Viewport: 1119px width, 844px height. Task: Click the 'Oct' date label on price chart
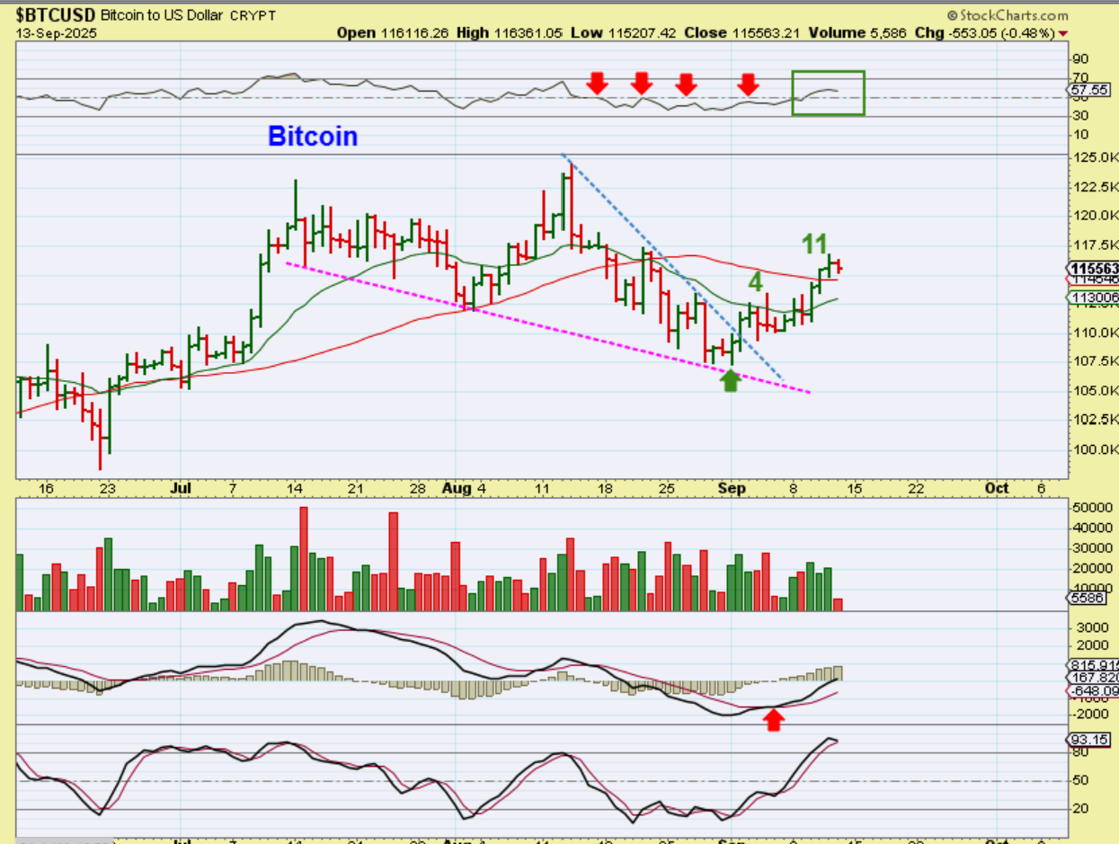point(996,488)
